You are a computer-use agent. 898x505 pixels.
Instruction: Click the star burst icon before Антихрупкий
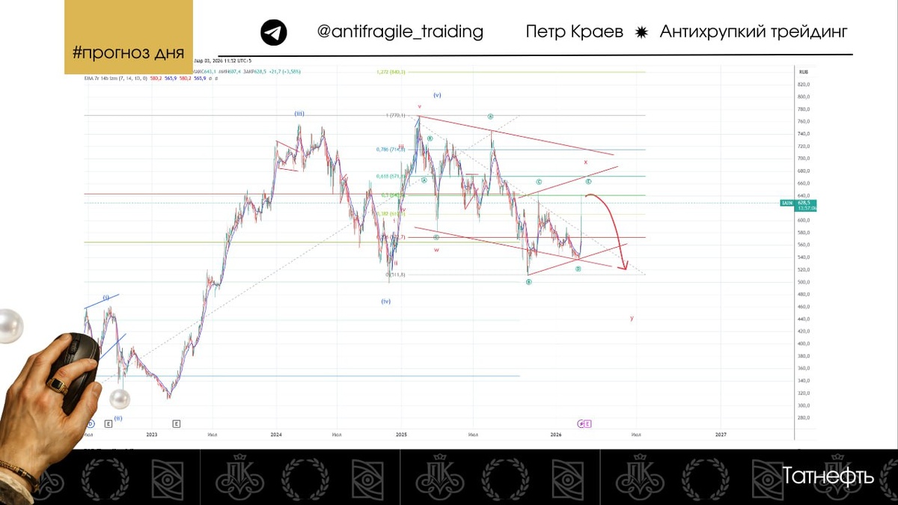641,32
